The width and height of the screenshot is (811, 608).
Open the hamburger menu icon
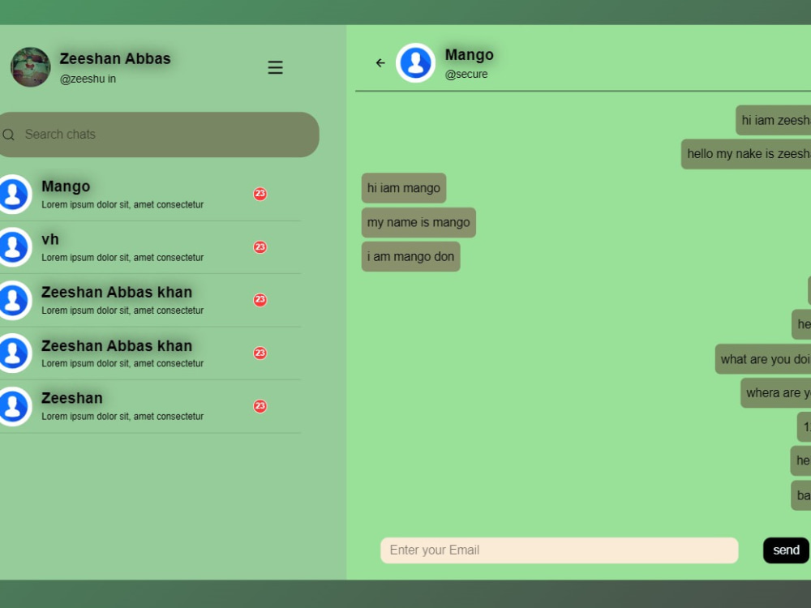tap(275, 67)
